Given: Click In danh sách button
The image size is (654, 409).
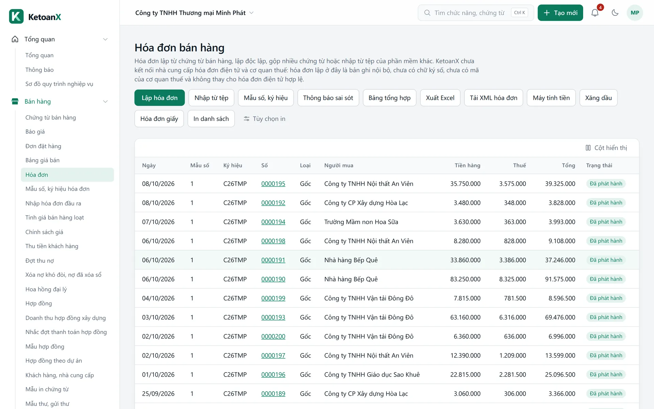Looking at the screenshot, I should pyautogui.click(x=211, y=119).
